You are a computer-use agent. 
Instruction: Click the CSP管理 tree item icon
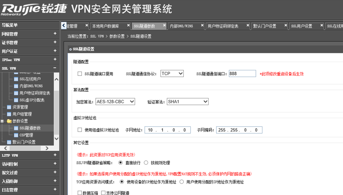click(x=16, y=135)
